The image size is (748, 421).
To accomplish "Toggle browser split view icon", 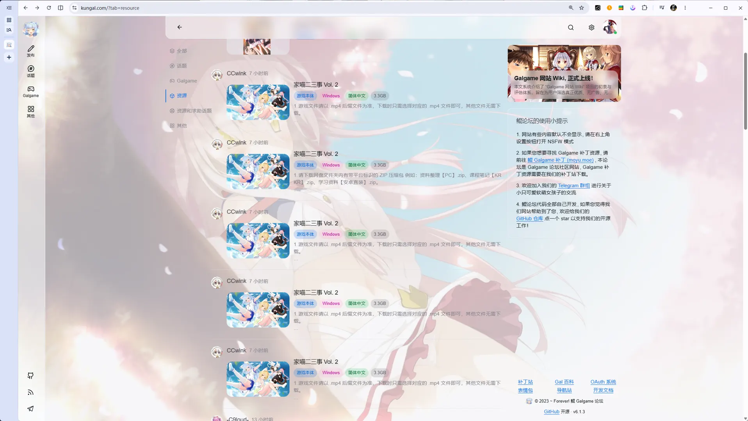I will click(61, 8).
